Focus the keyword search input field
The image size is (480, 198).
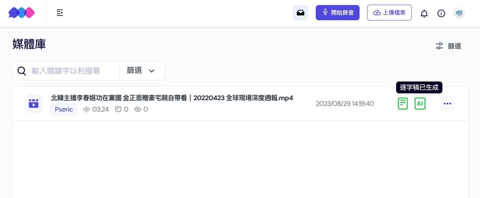73,71
